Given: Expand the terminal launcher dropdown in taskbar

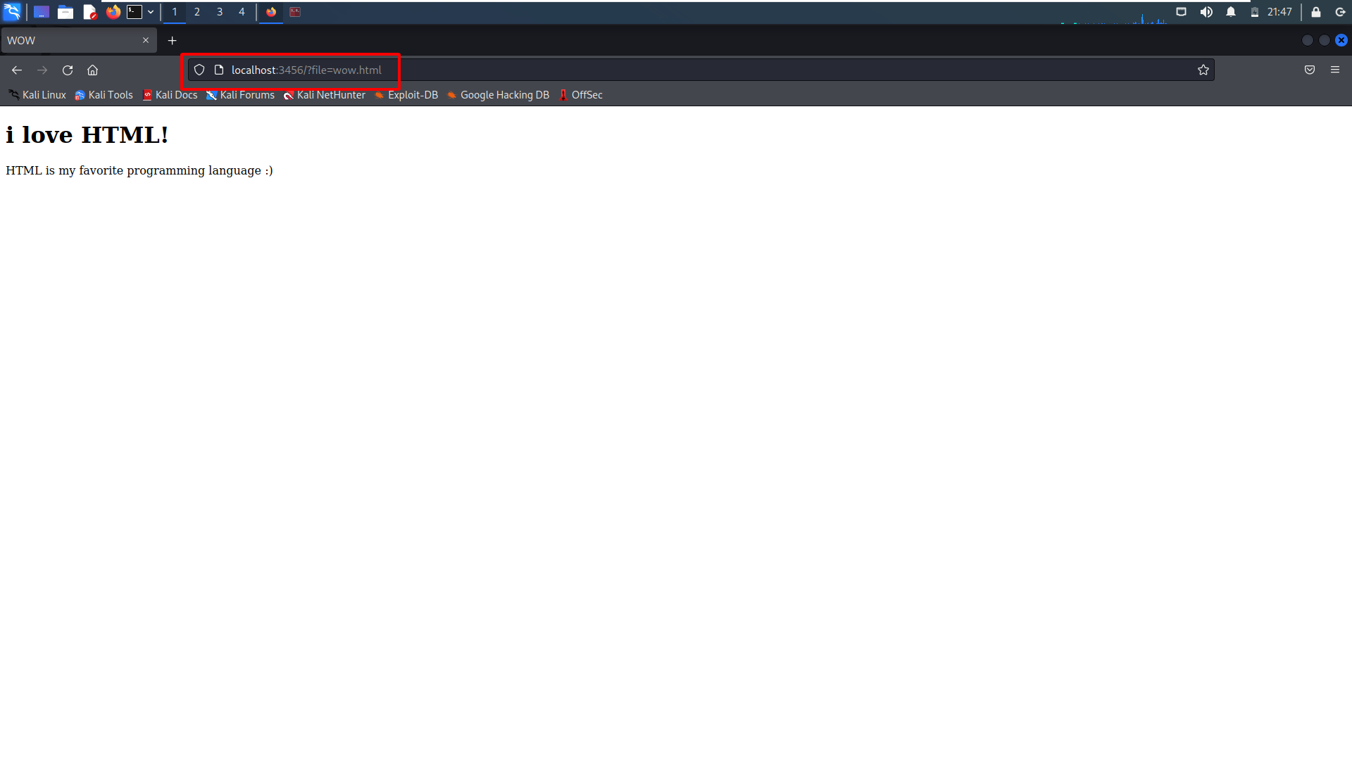Looking at the screenshot, I should click(150, 11).
